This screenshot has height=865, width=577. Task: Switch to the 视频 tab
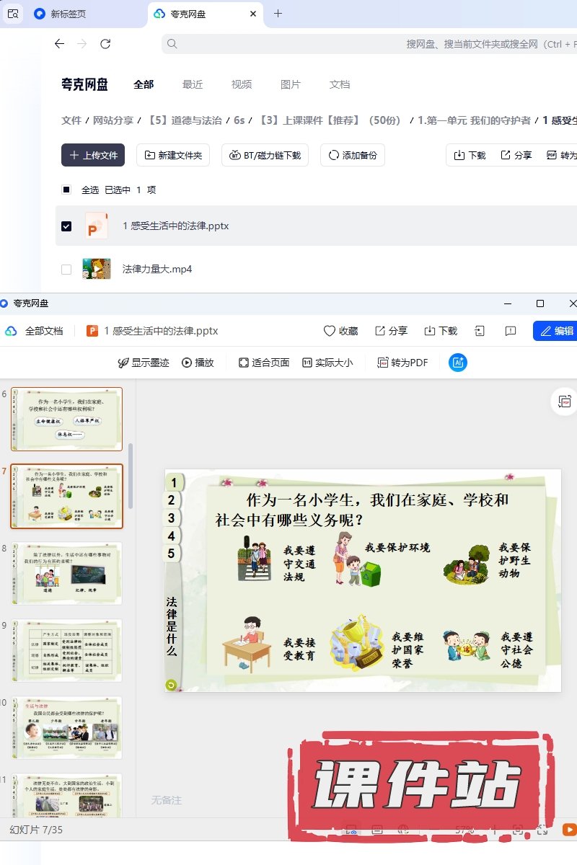click(x=242, y=84)
